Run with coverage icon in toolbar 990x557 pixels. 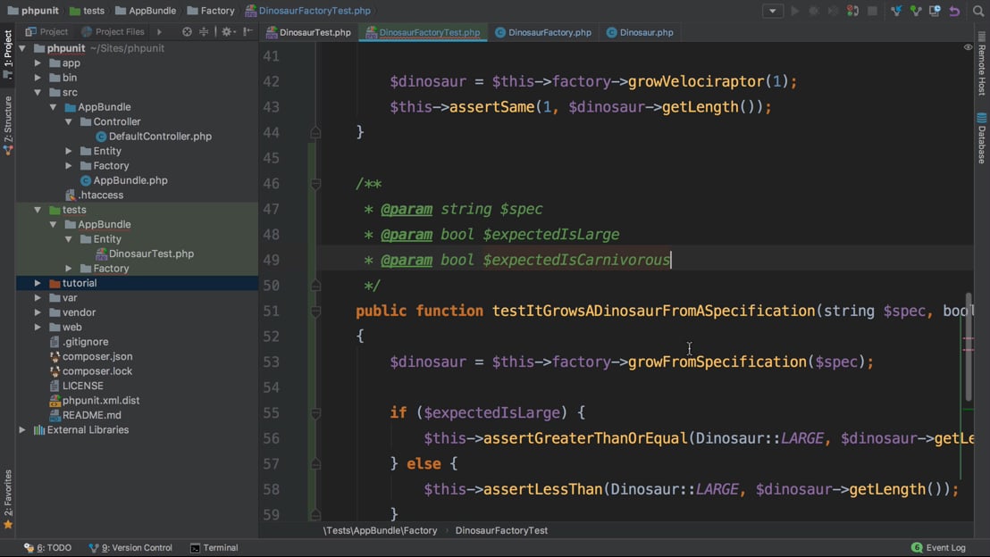click(x=834, y=11)
